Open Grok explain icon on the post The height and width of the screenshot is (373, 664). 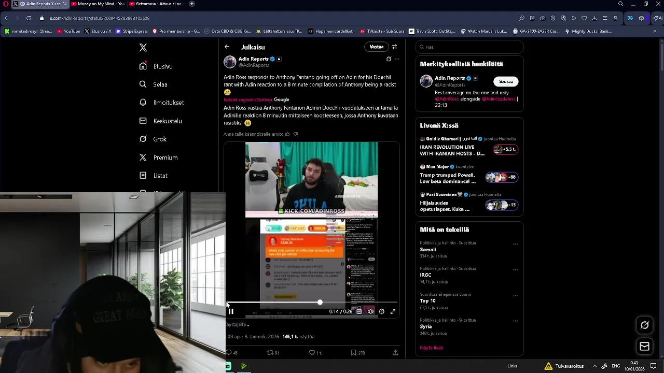(x=389, y=59)
